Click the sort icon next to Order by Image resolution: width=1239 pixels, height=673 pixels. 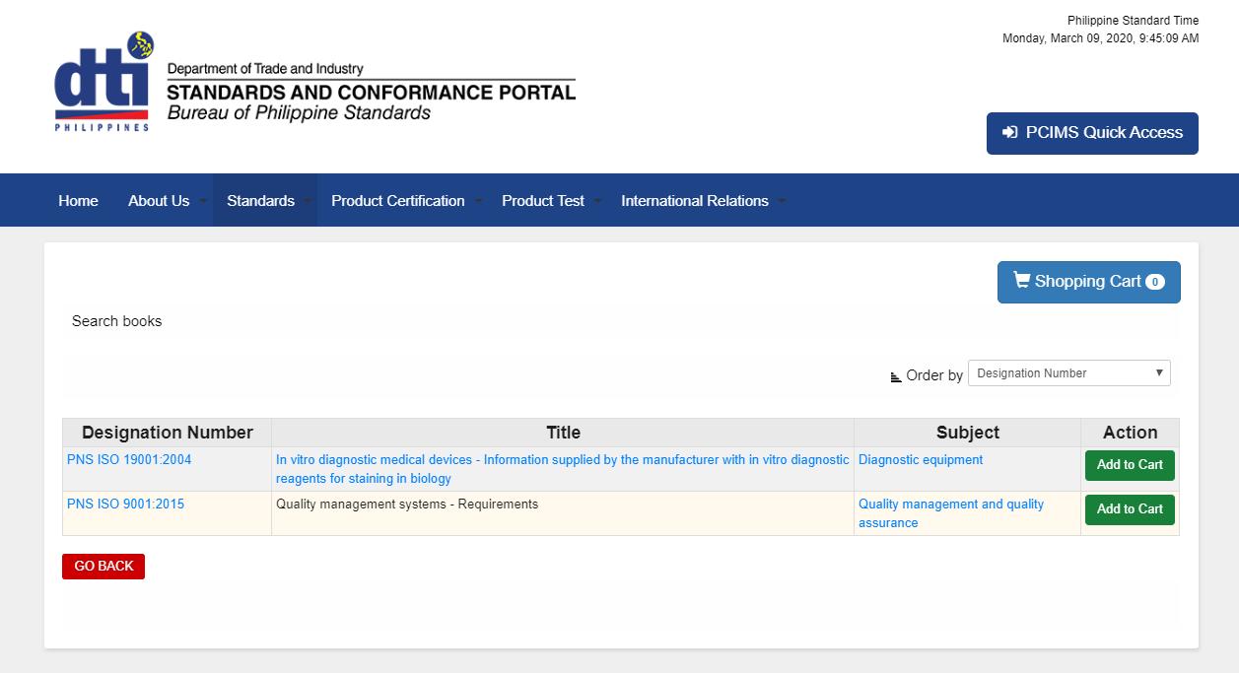(896, 376)
